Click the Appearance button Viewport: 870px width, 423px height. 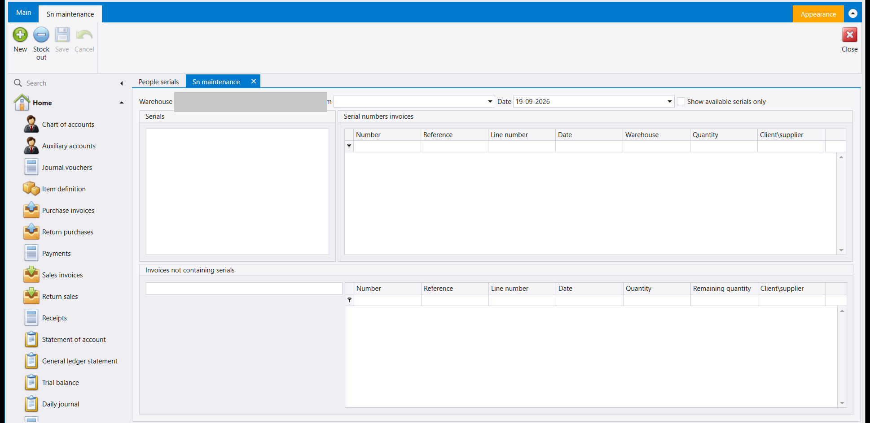[818, 14]
